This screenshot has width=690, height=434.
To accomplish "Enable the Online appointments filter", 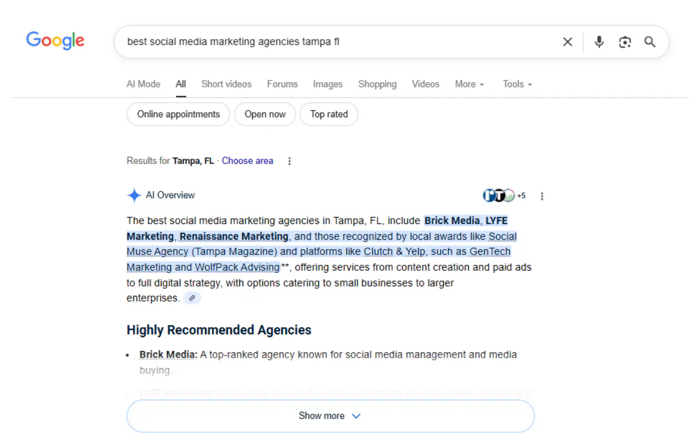I will (177, 114).
